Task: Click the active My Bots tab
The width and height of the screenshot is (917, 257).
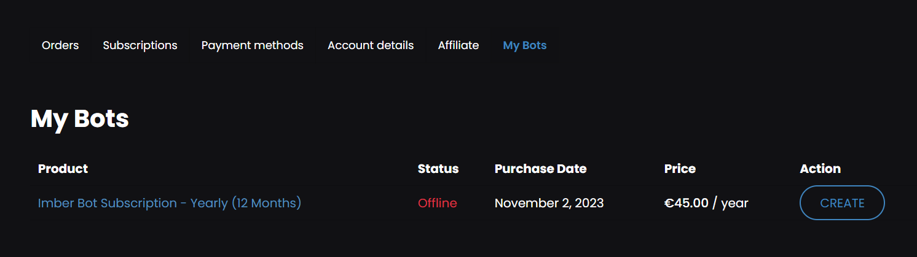Action: pyautogui.click(x=524, y=45)
